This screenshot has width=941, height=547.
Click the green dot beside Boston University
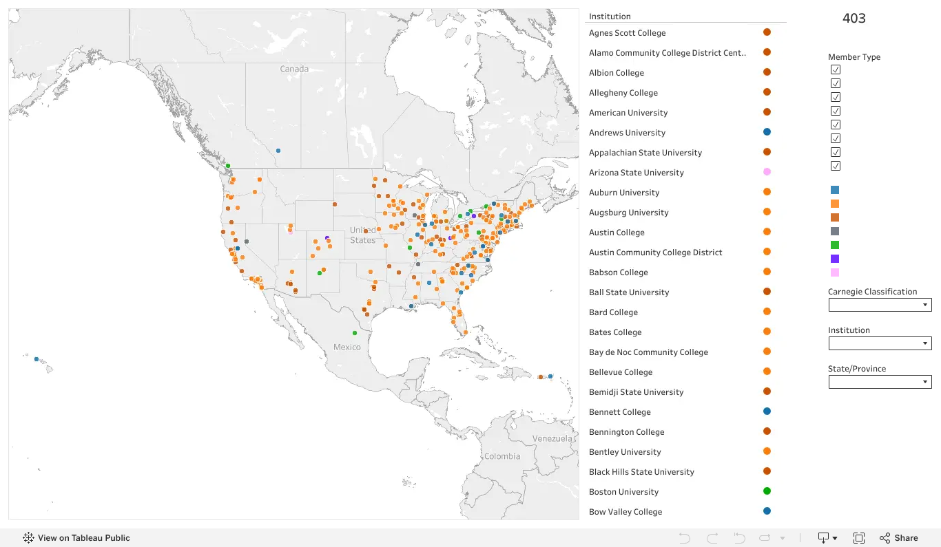pyautogui.click(x=767, y=491)
